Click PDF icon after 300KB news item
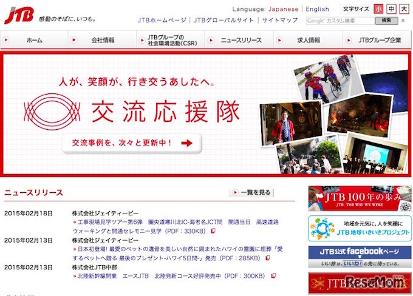The image size is (413, 296). (x=273, y=276)
